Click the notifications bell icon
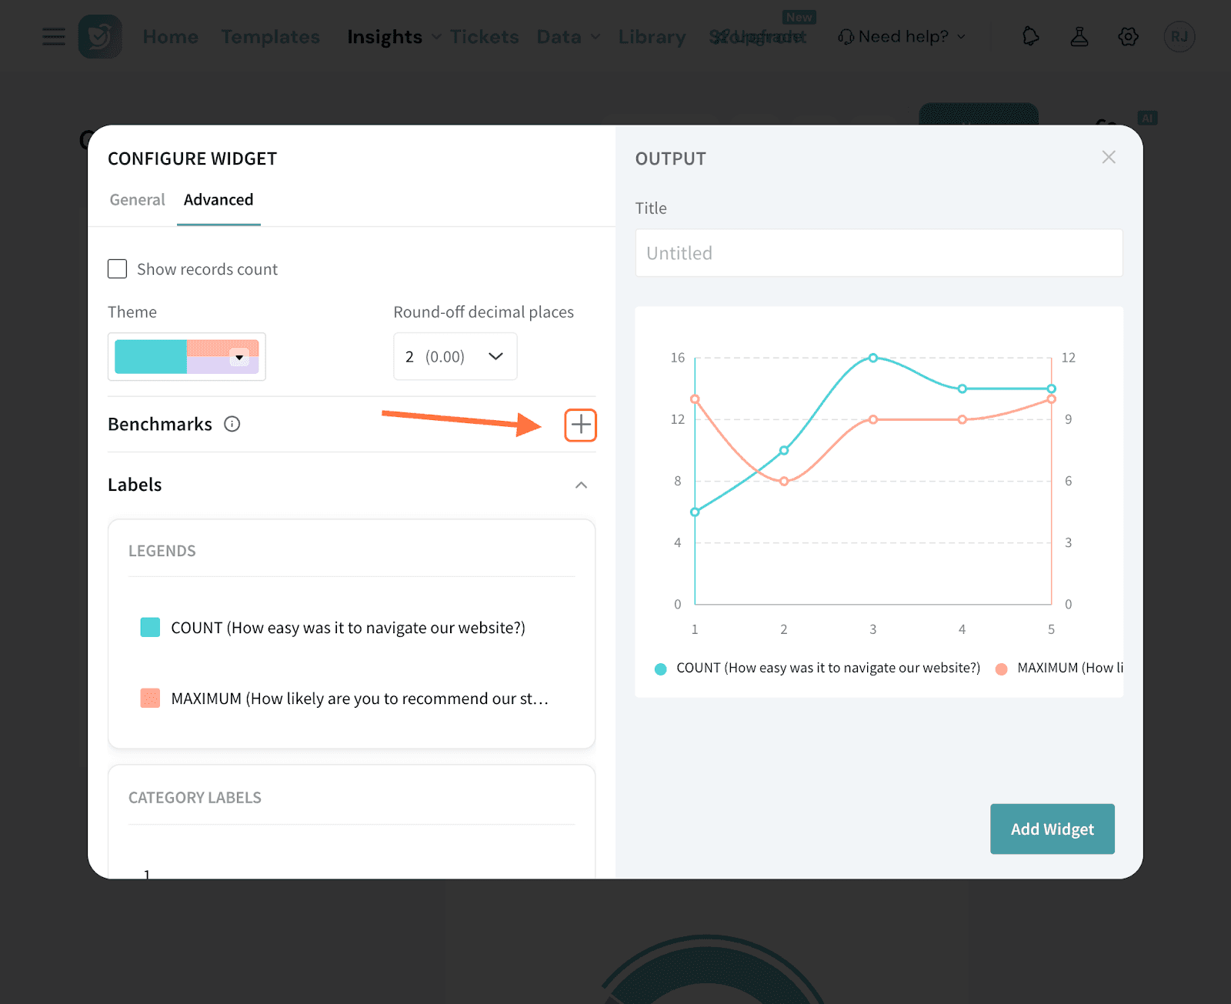 (1030, 36)
